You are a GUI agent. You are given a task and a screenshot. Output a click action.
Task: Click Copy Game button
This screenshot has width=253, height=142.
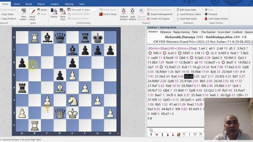[7, 14]
